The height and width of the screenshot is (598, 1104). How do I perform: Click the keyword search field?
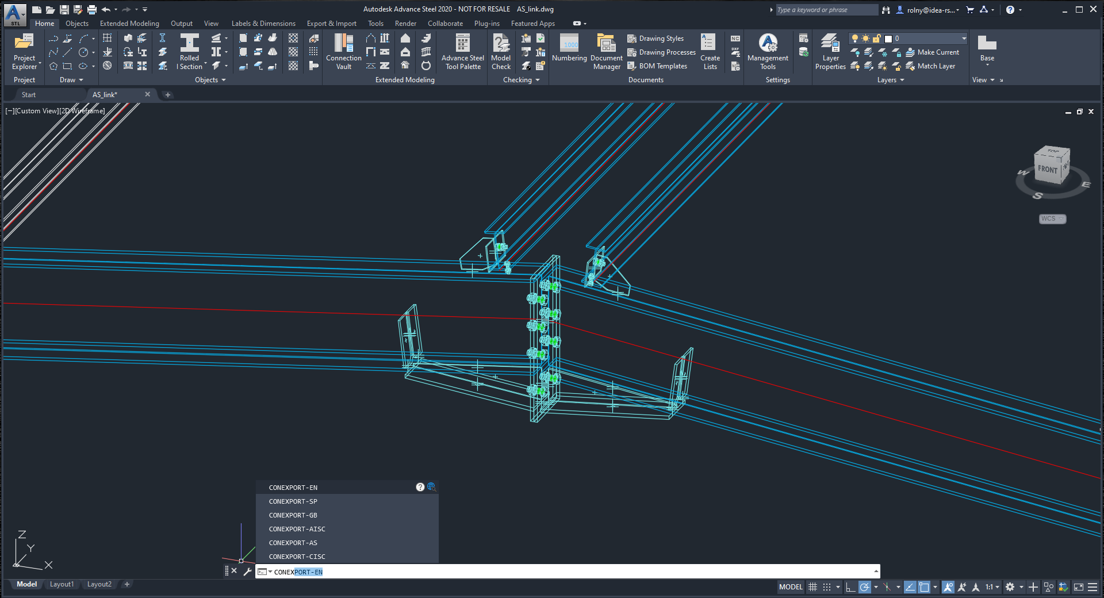(x=826, y=10)
